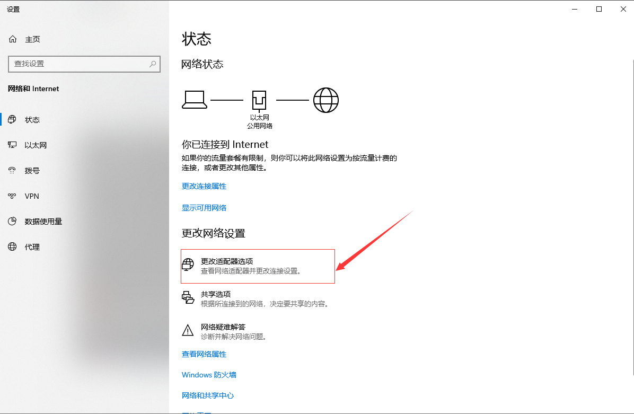Click the 网络疑难解答 warning triangle icon
Viewport: 634px width, 414px height.
pos(188,331)
